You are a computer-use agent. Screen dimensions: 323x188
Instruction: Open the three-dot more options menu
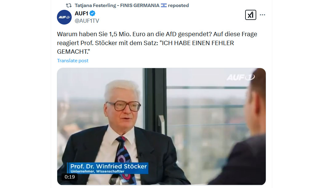click(x=262, y=15)
